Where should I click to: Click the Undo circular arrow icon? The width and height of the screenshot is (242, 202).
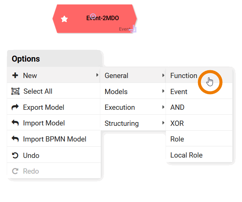pos(15,155)
